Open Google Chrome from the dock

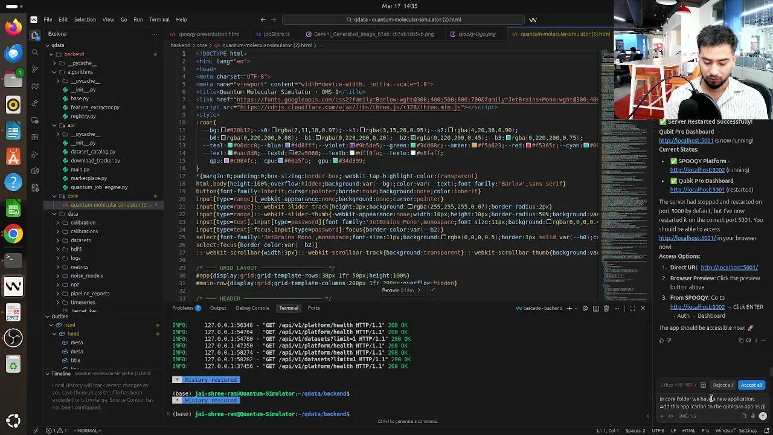13,234
